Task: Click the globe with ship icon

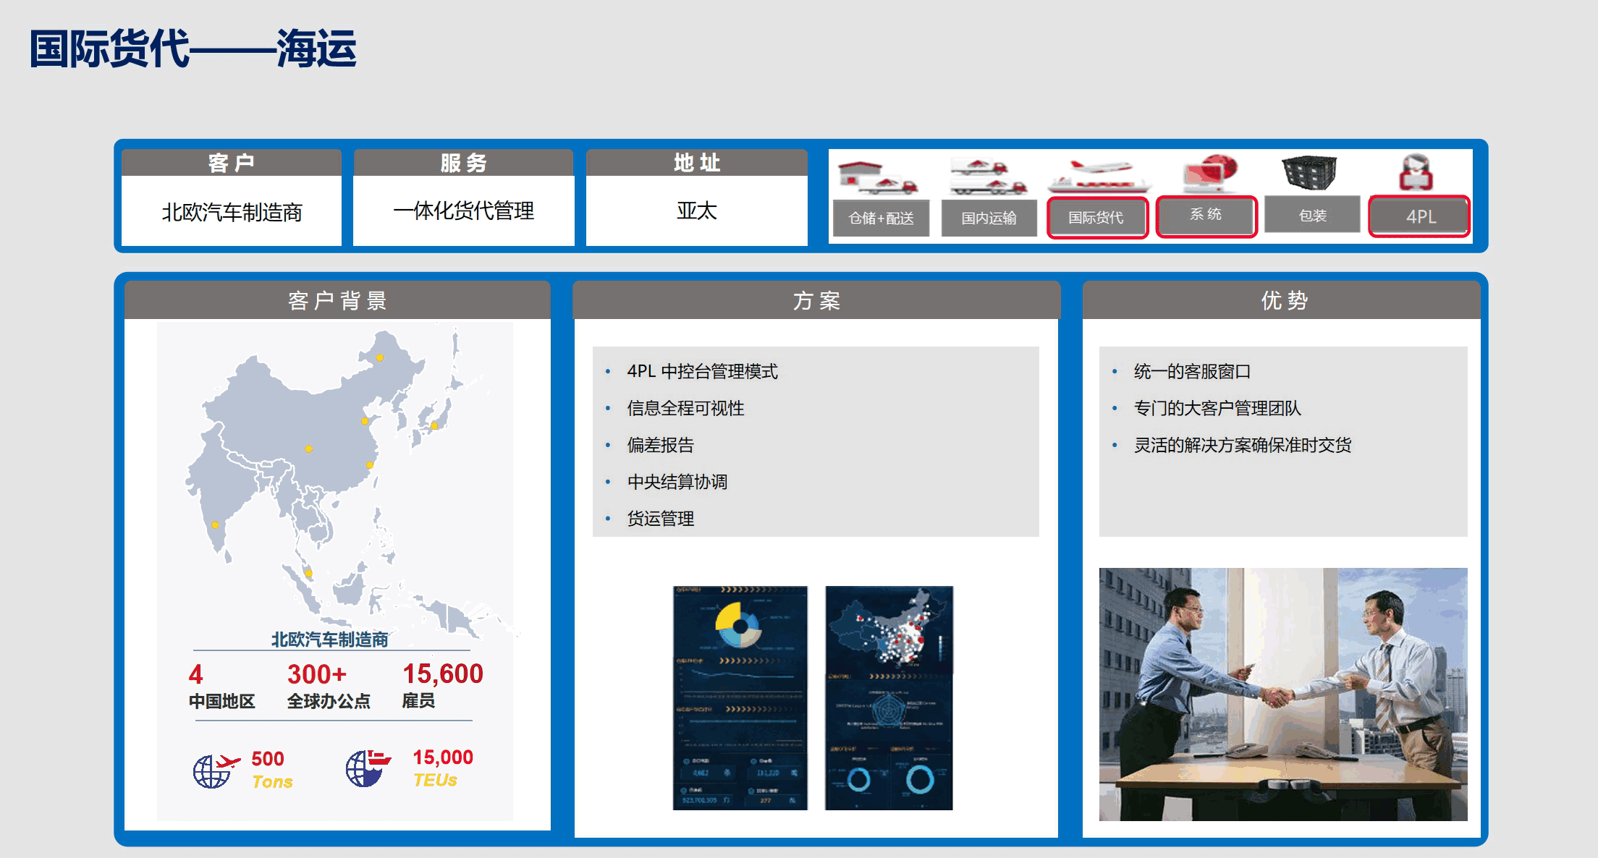Action: point(368,768)
